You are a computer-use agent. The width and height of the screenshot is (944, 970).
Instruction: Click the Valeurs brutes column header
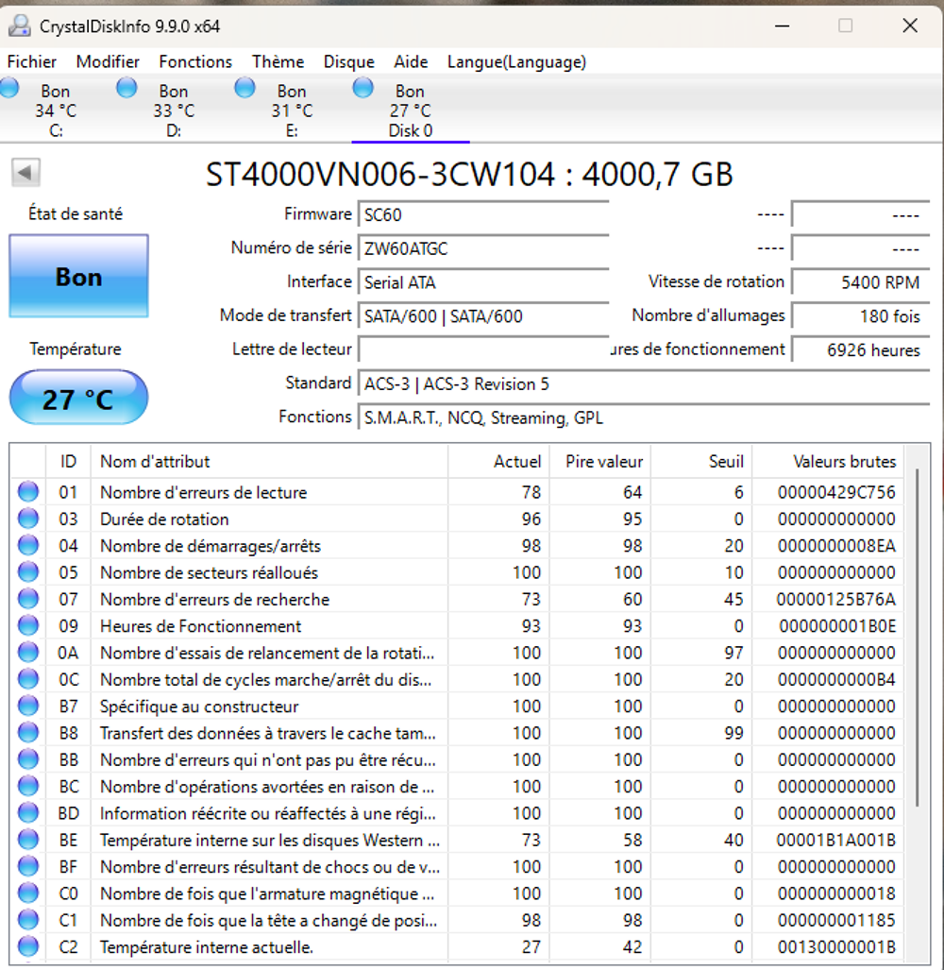828,462
